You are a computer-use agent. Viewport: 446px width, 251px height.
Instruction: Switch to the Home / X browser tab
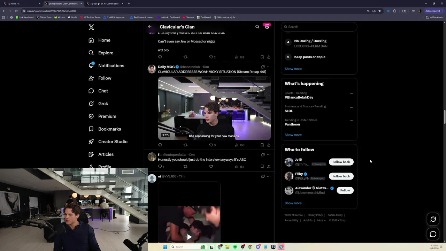tap(22, 3)
